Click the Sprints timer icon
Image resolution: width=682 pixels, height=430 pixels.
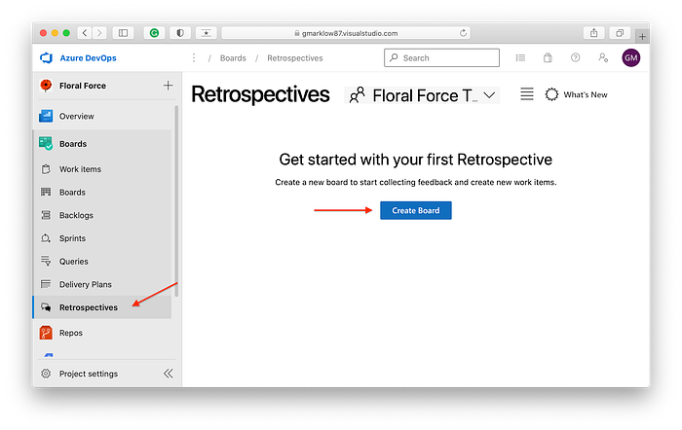[46, 238]
